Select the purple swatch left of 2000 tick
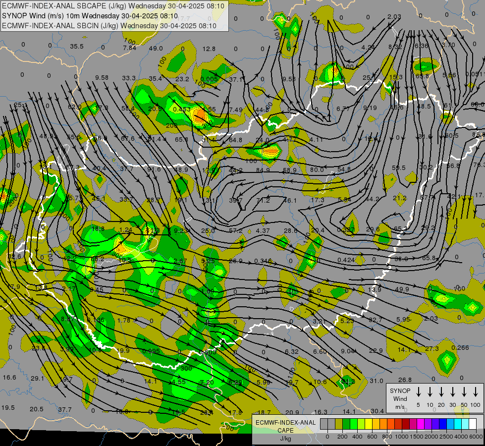The height and width of the screenshot is (446, 485). [x=428, y=424]
